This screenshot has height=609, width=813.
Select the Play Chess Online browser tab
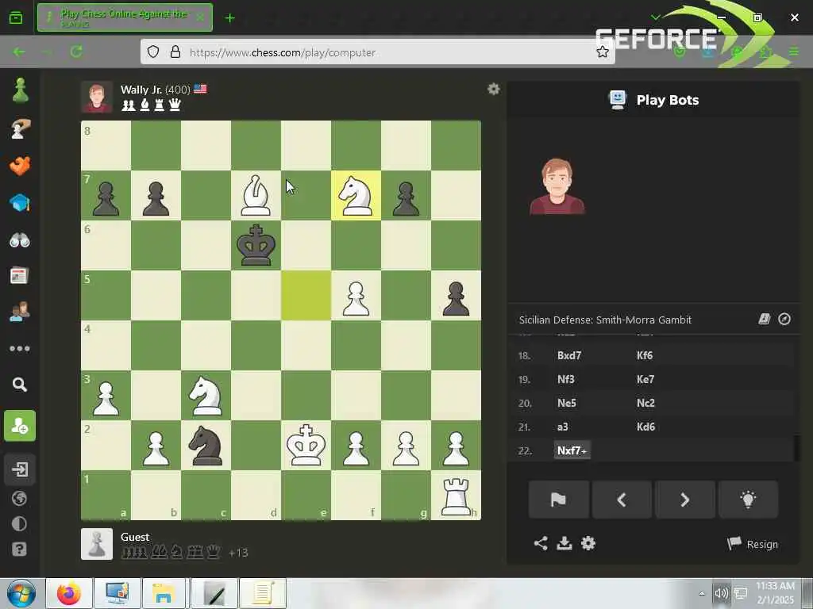[125, 17]
